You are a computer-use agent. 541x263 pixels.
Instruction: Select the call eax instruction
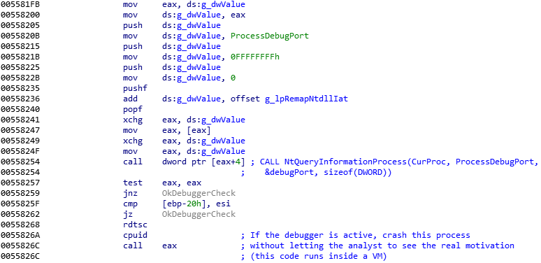(x=150, y=246)
